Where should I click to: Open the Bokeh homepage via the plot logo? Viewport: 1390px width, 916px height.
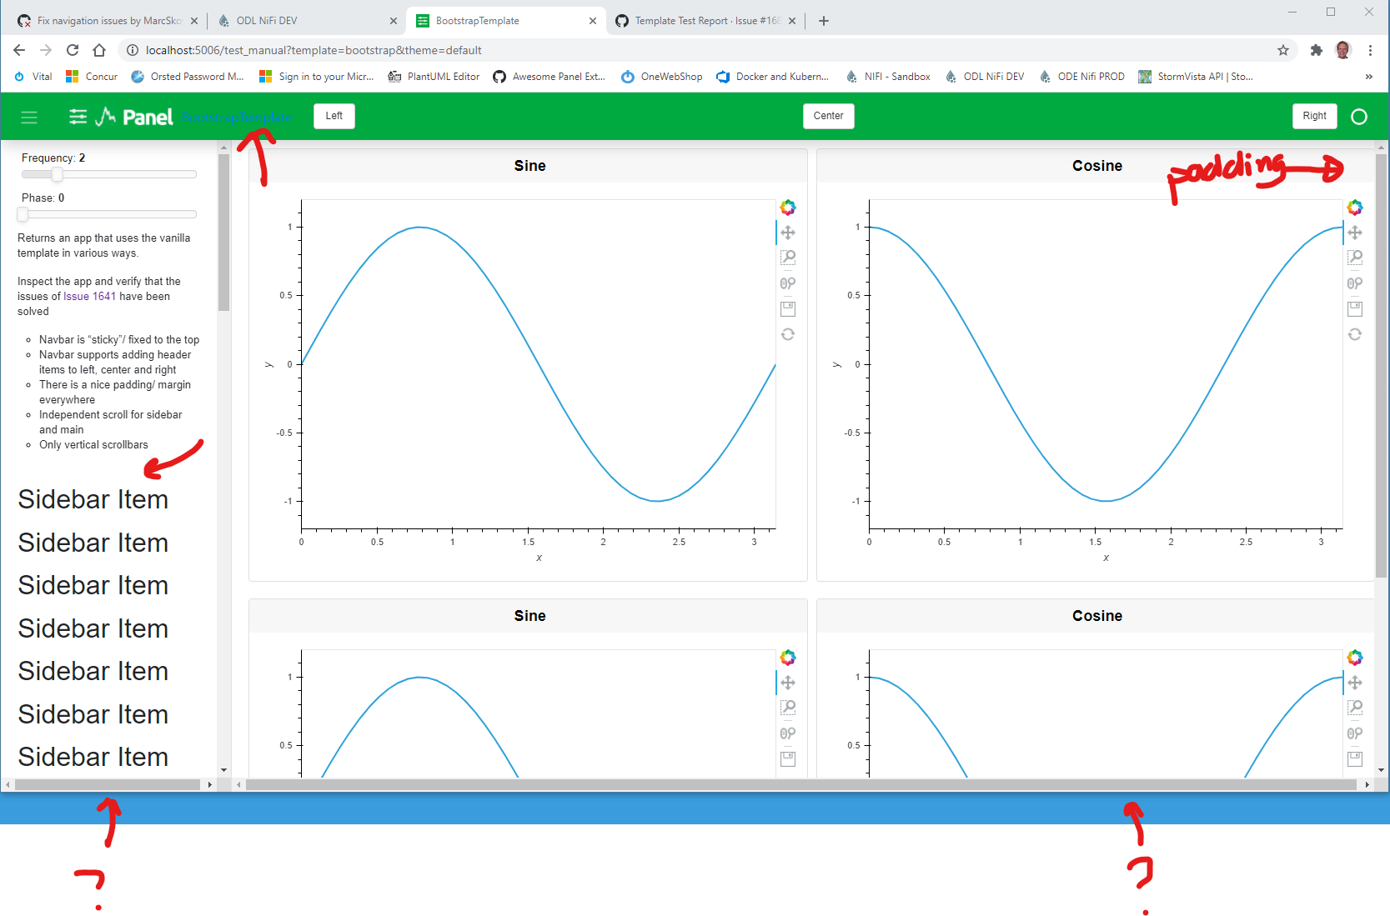[788, 207]
